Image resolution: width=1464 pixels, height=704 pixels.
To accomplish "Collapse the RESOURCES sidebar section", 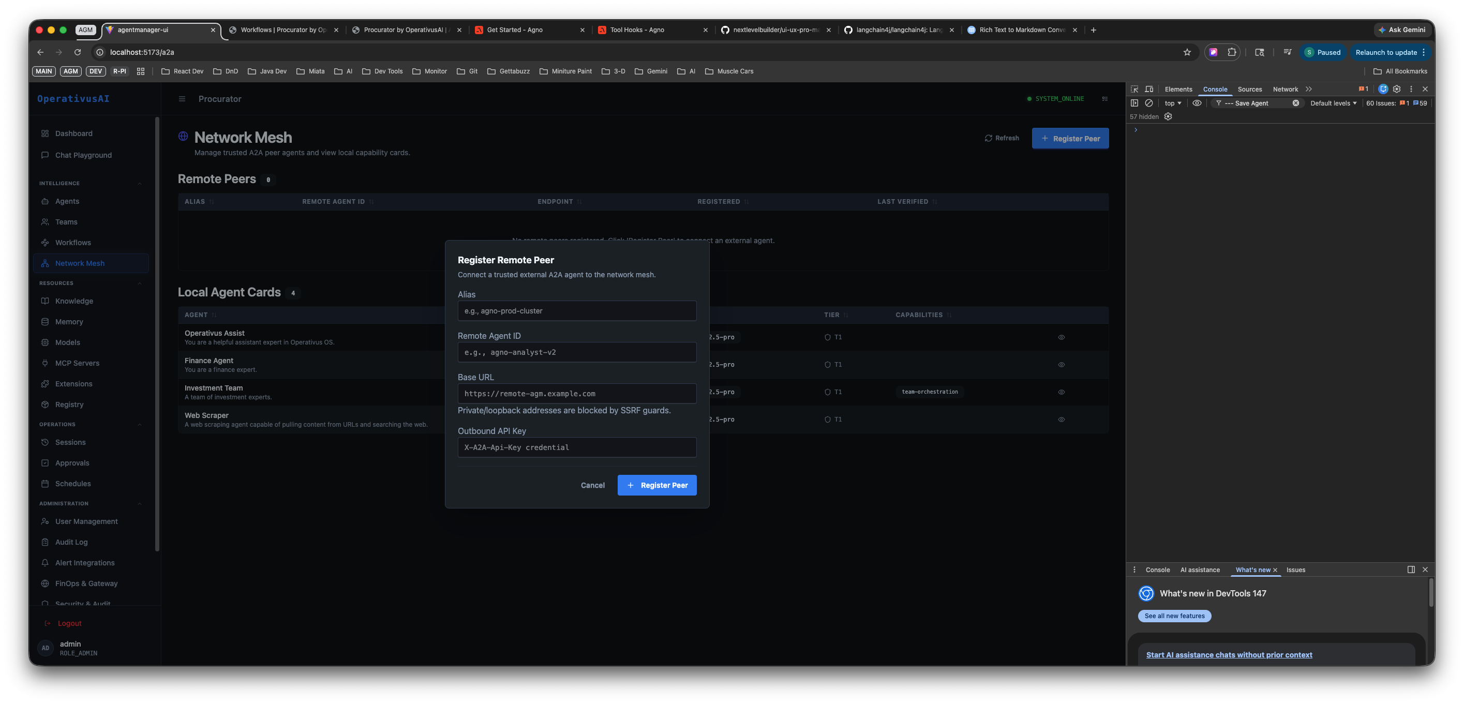I will [139, 283].
